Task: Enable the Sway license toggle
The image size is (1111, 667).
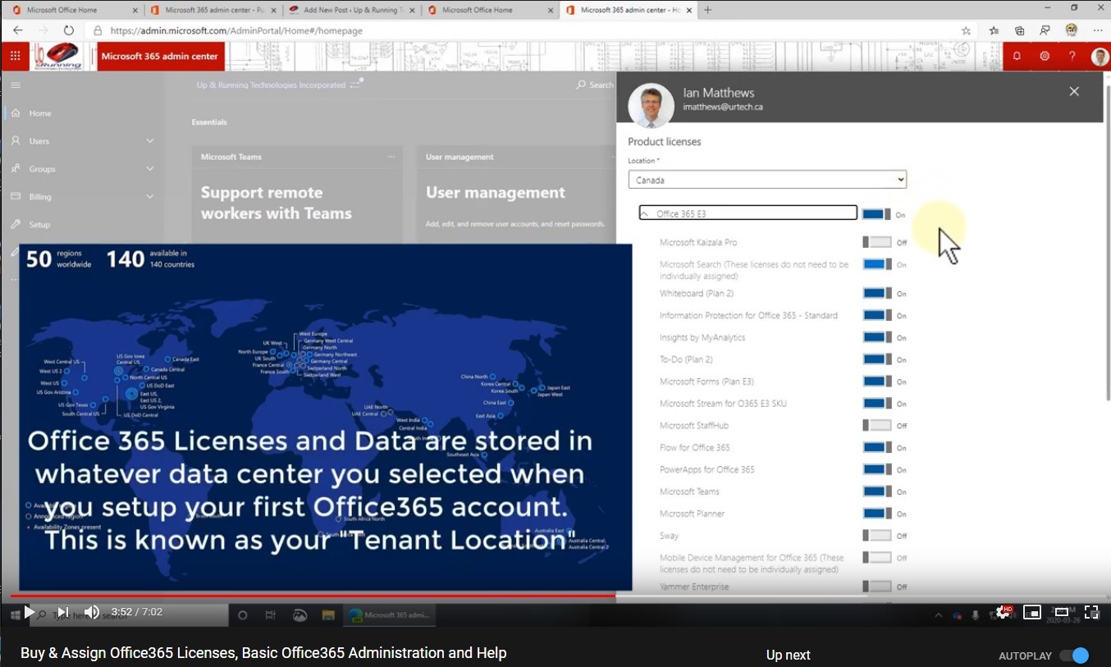Action: (876, 536)
